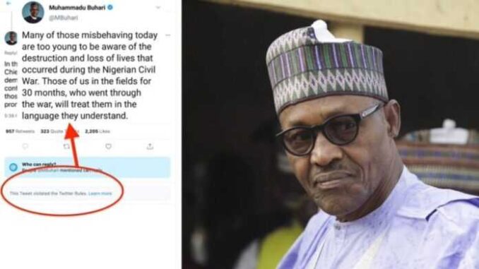The image size is (479, 269).
Task: Click the Who can reply? banner
Action: click(88, 167)
